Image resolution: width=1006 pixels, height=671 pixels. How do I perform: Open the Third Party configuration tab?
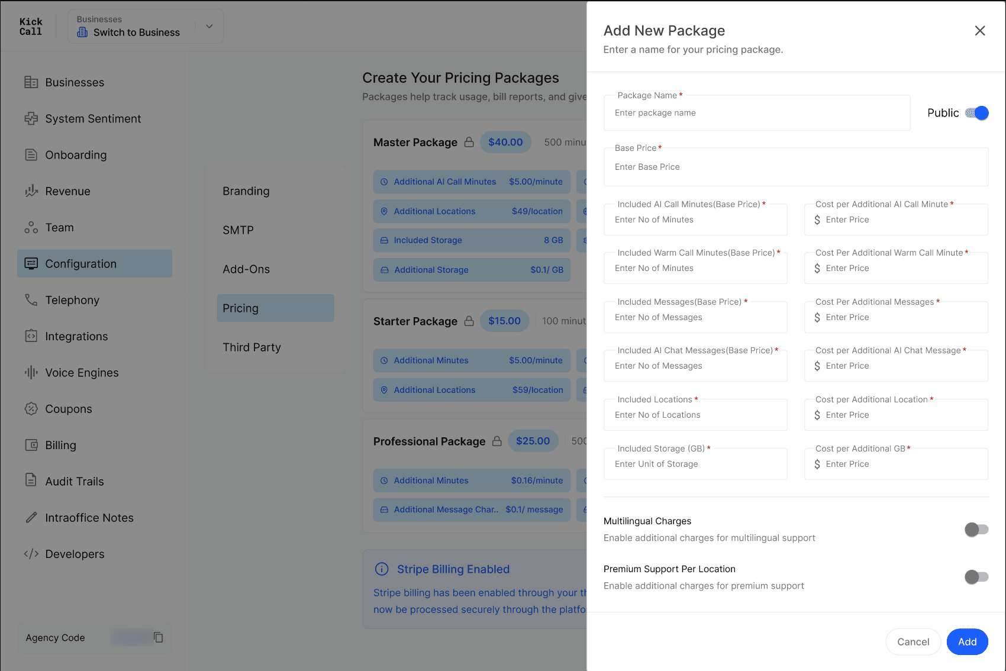coord(275,347)
